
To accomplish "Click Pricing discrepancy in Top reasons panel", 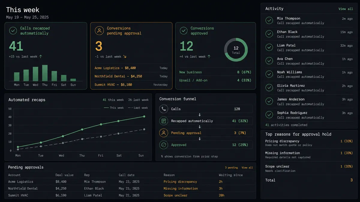I will (x=282, y=141).
